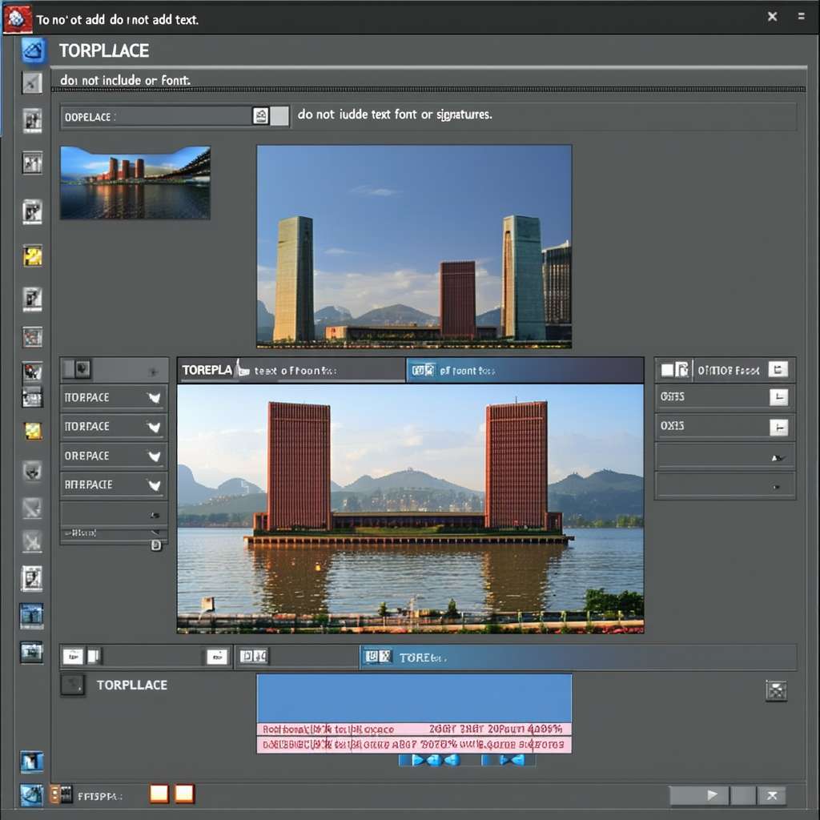Toggle the white checkbox in right panel header

coord(666,369)
